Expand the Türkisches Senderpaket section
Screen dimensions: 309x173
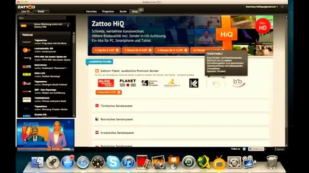(180, 106)
